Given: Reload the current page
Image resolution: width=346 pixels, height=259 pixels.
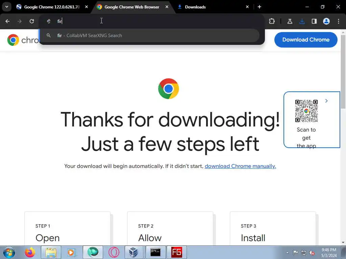Looking at the screenshot, I should [32, 21].
